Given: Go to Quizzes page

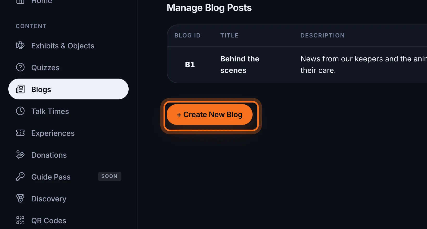Looking at the screenshot, I should click(68, 67).
